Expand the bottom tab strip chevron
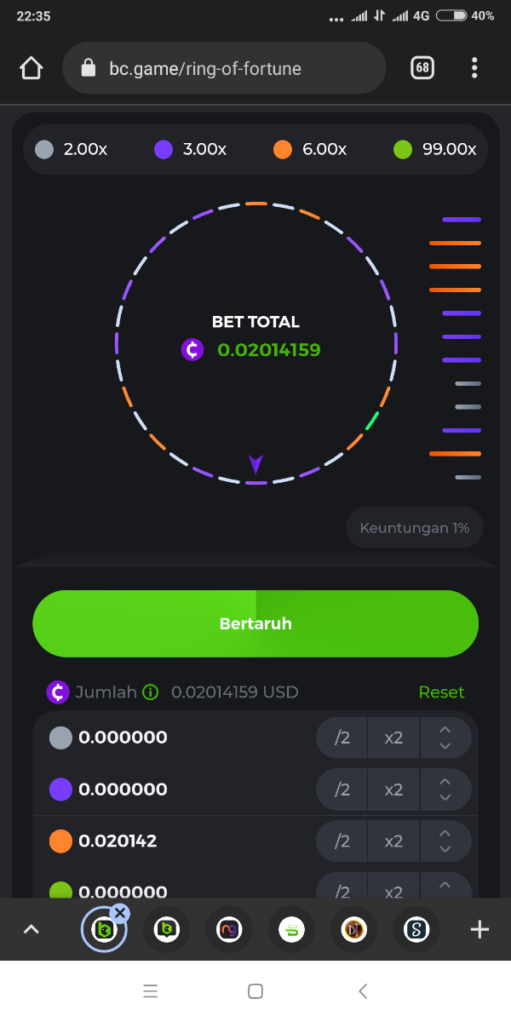 click(x=32, y=929)
